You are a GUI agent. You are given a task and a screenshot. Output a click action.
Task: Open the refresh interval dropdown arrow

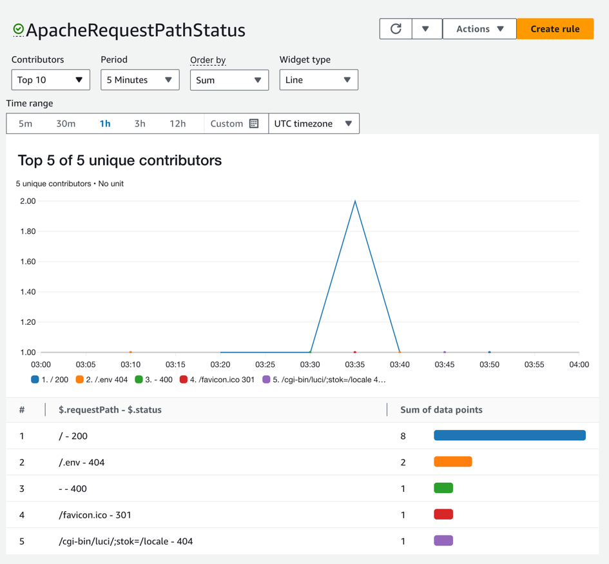pos(426,29)
